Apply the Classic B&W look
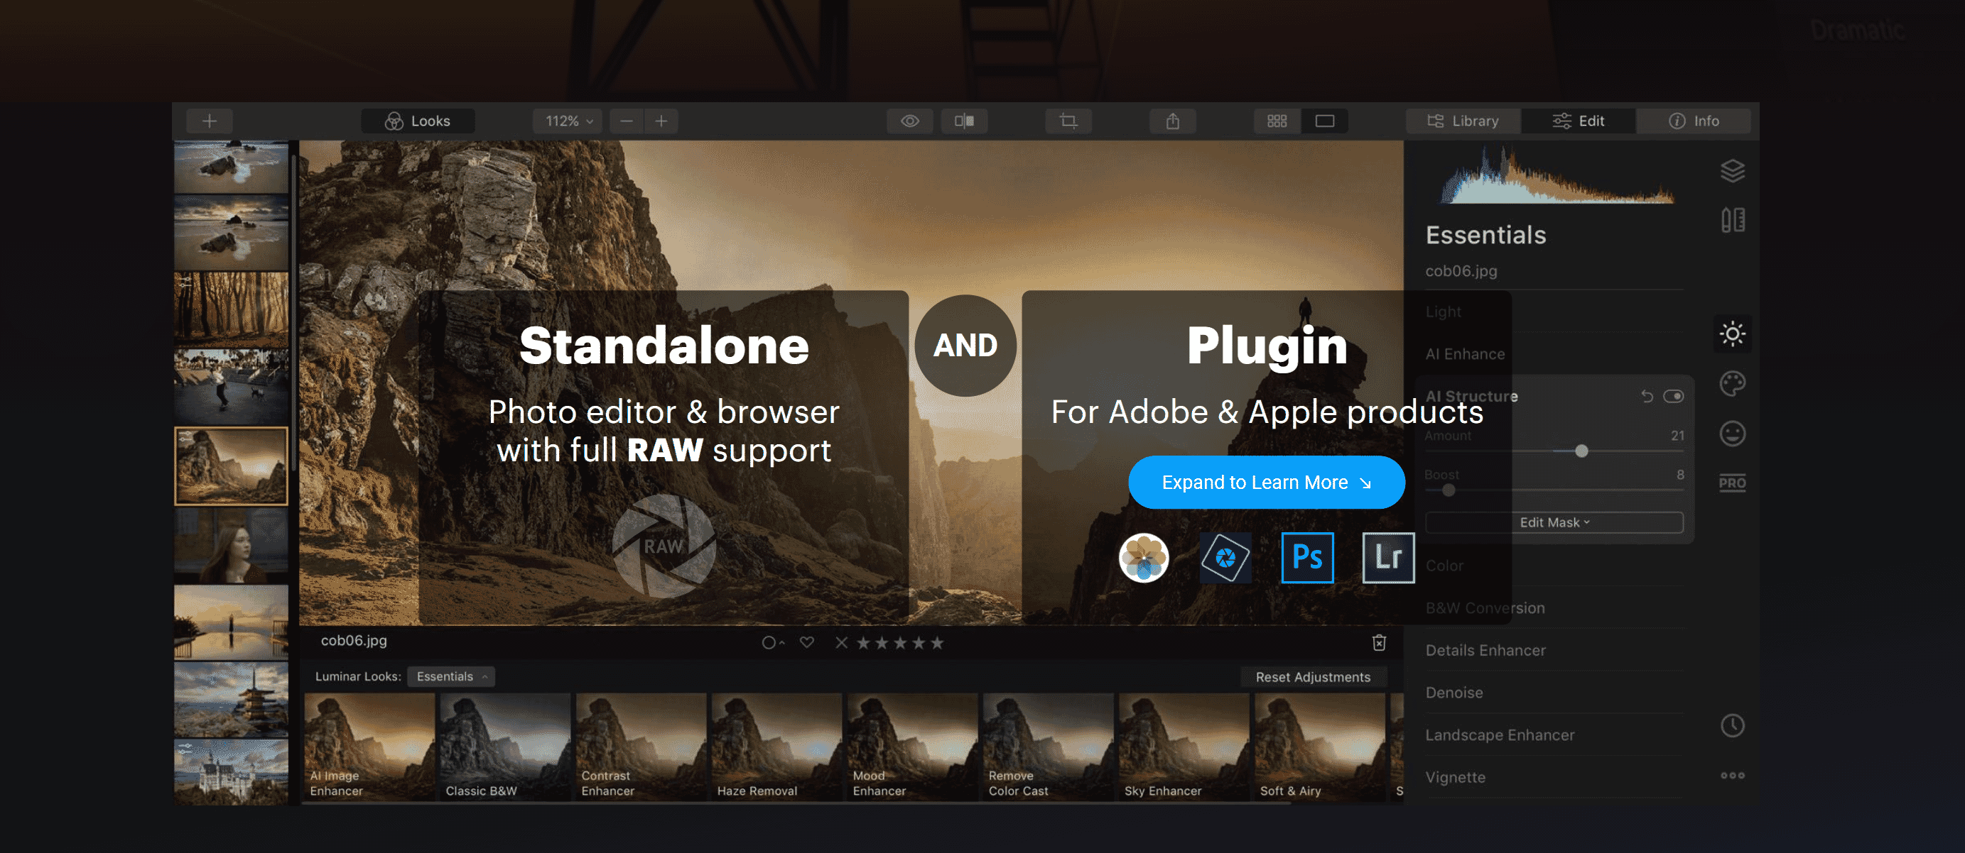Screen dimensions: 1965x853 [505, 747]
